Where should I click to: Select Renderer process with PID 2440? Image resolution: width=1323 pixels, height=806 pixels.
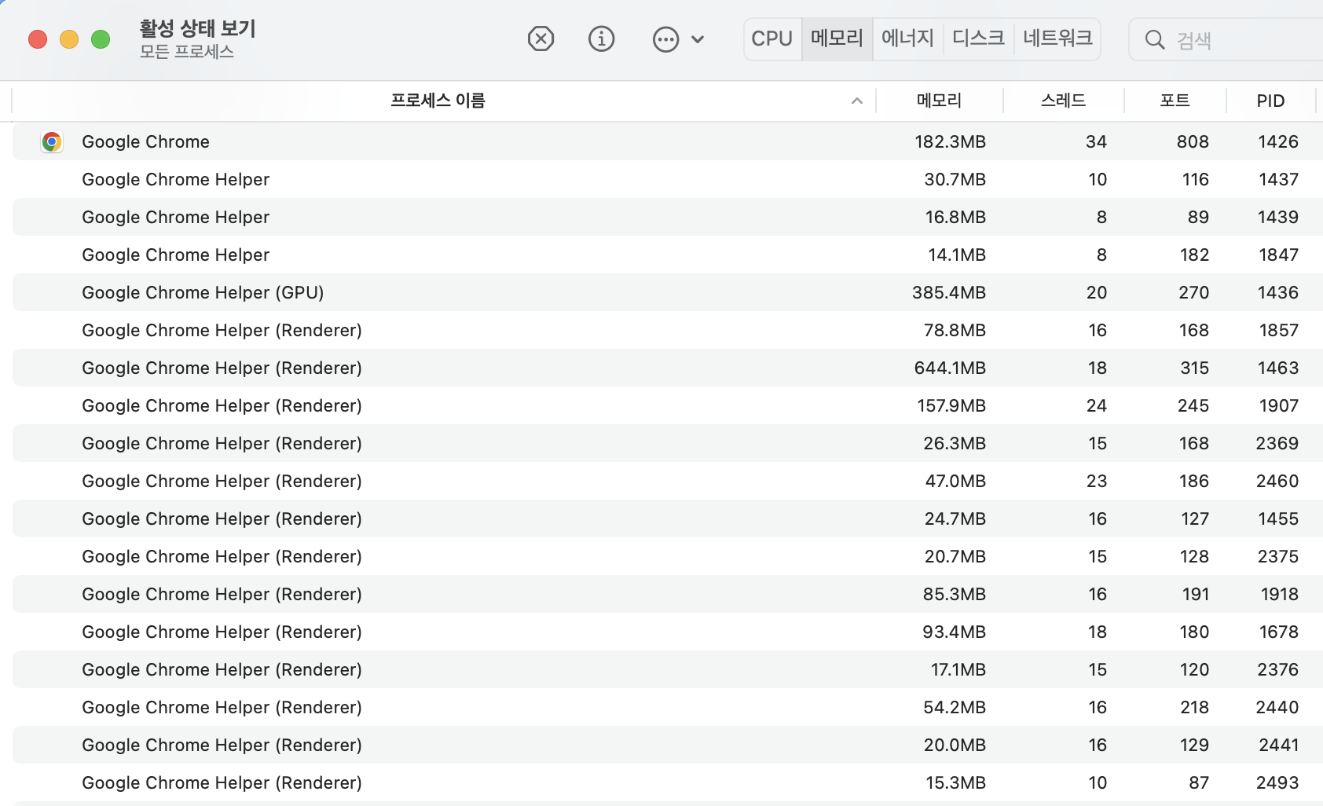point(668,707)
